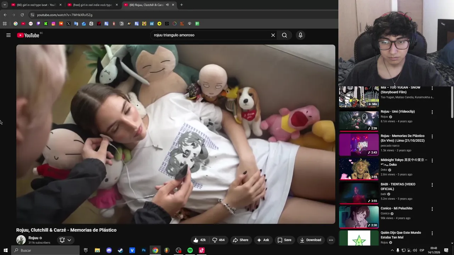Launch Spotify from the taskbar

[x=190, y=250]
